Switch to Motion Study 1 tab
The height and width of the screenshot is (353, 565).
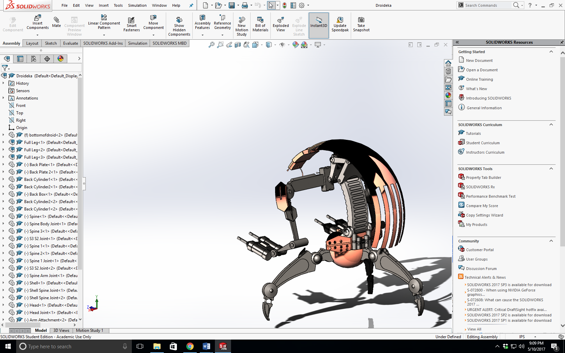point(89,330)
